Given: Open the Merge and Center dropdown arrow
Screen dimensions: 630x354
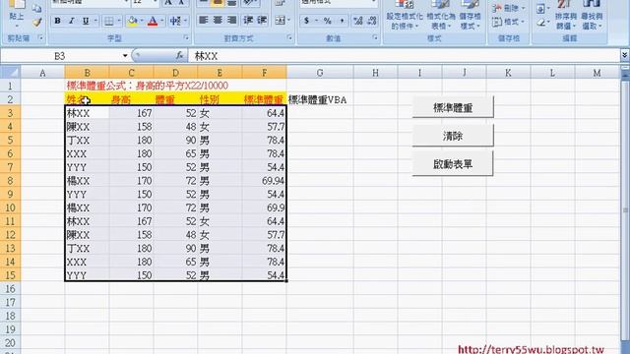Looking at the screenshot, I should point(288,20).
